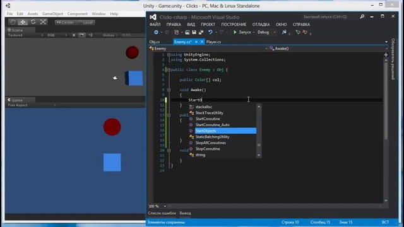Select Unity's Move tool
Viewport: 404px width, 227px height.
[x=23, y=22]
